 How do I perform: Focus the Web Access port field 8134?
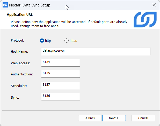coord(60,62)
